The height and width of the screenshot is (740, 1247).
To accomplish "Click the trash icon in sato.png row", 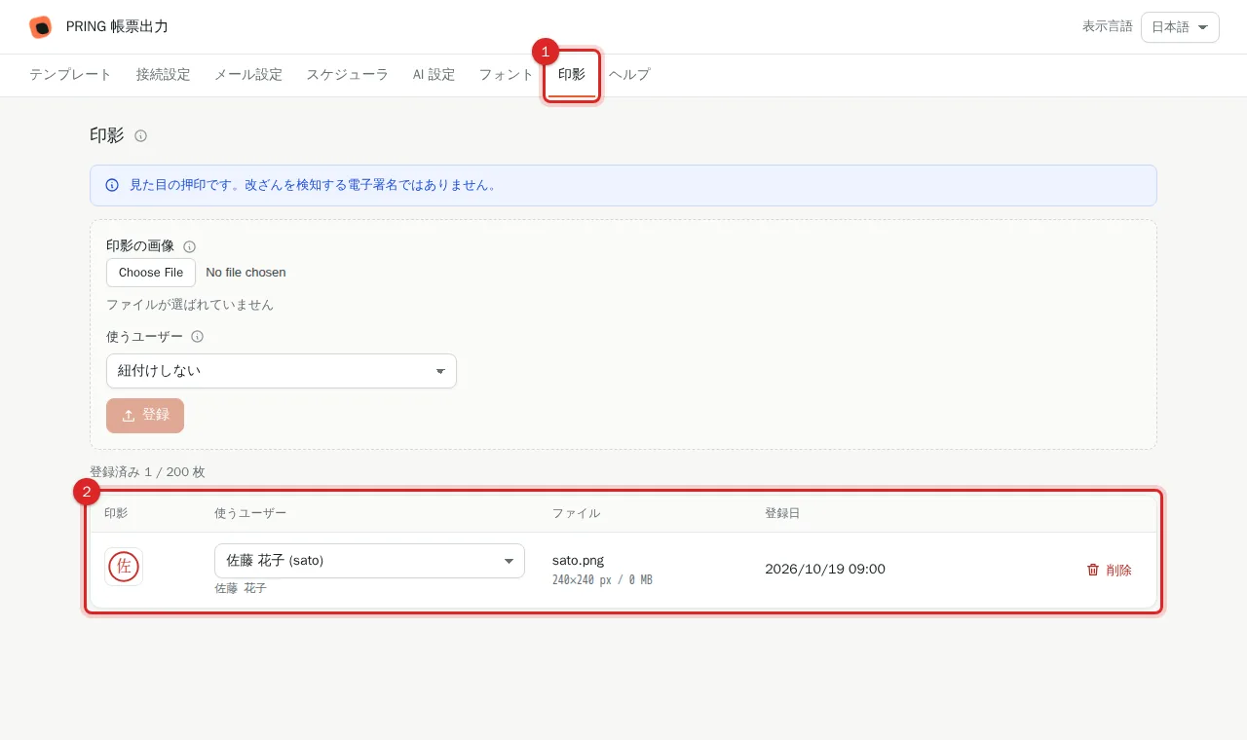I will (1093, 570).
